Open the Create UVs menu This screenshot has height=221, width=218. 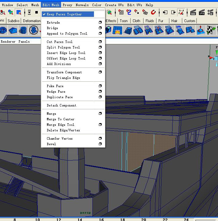[x=114, y=5]
